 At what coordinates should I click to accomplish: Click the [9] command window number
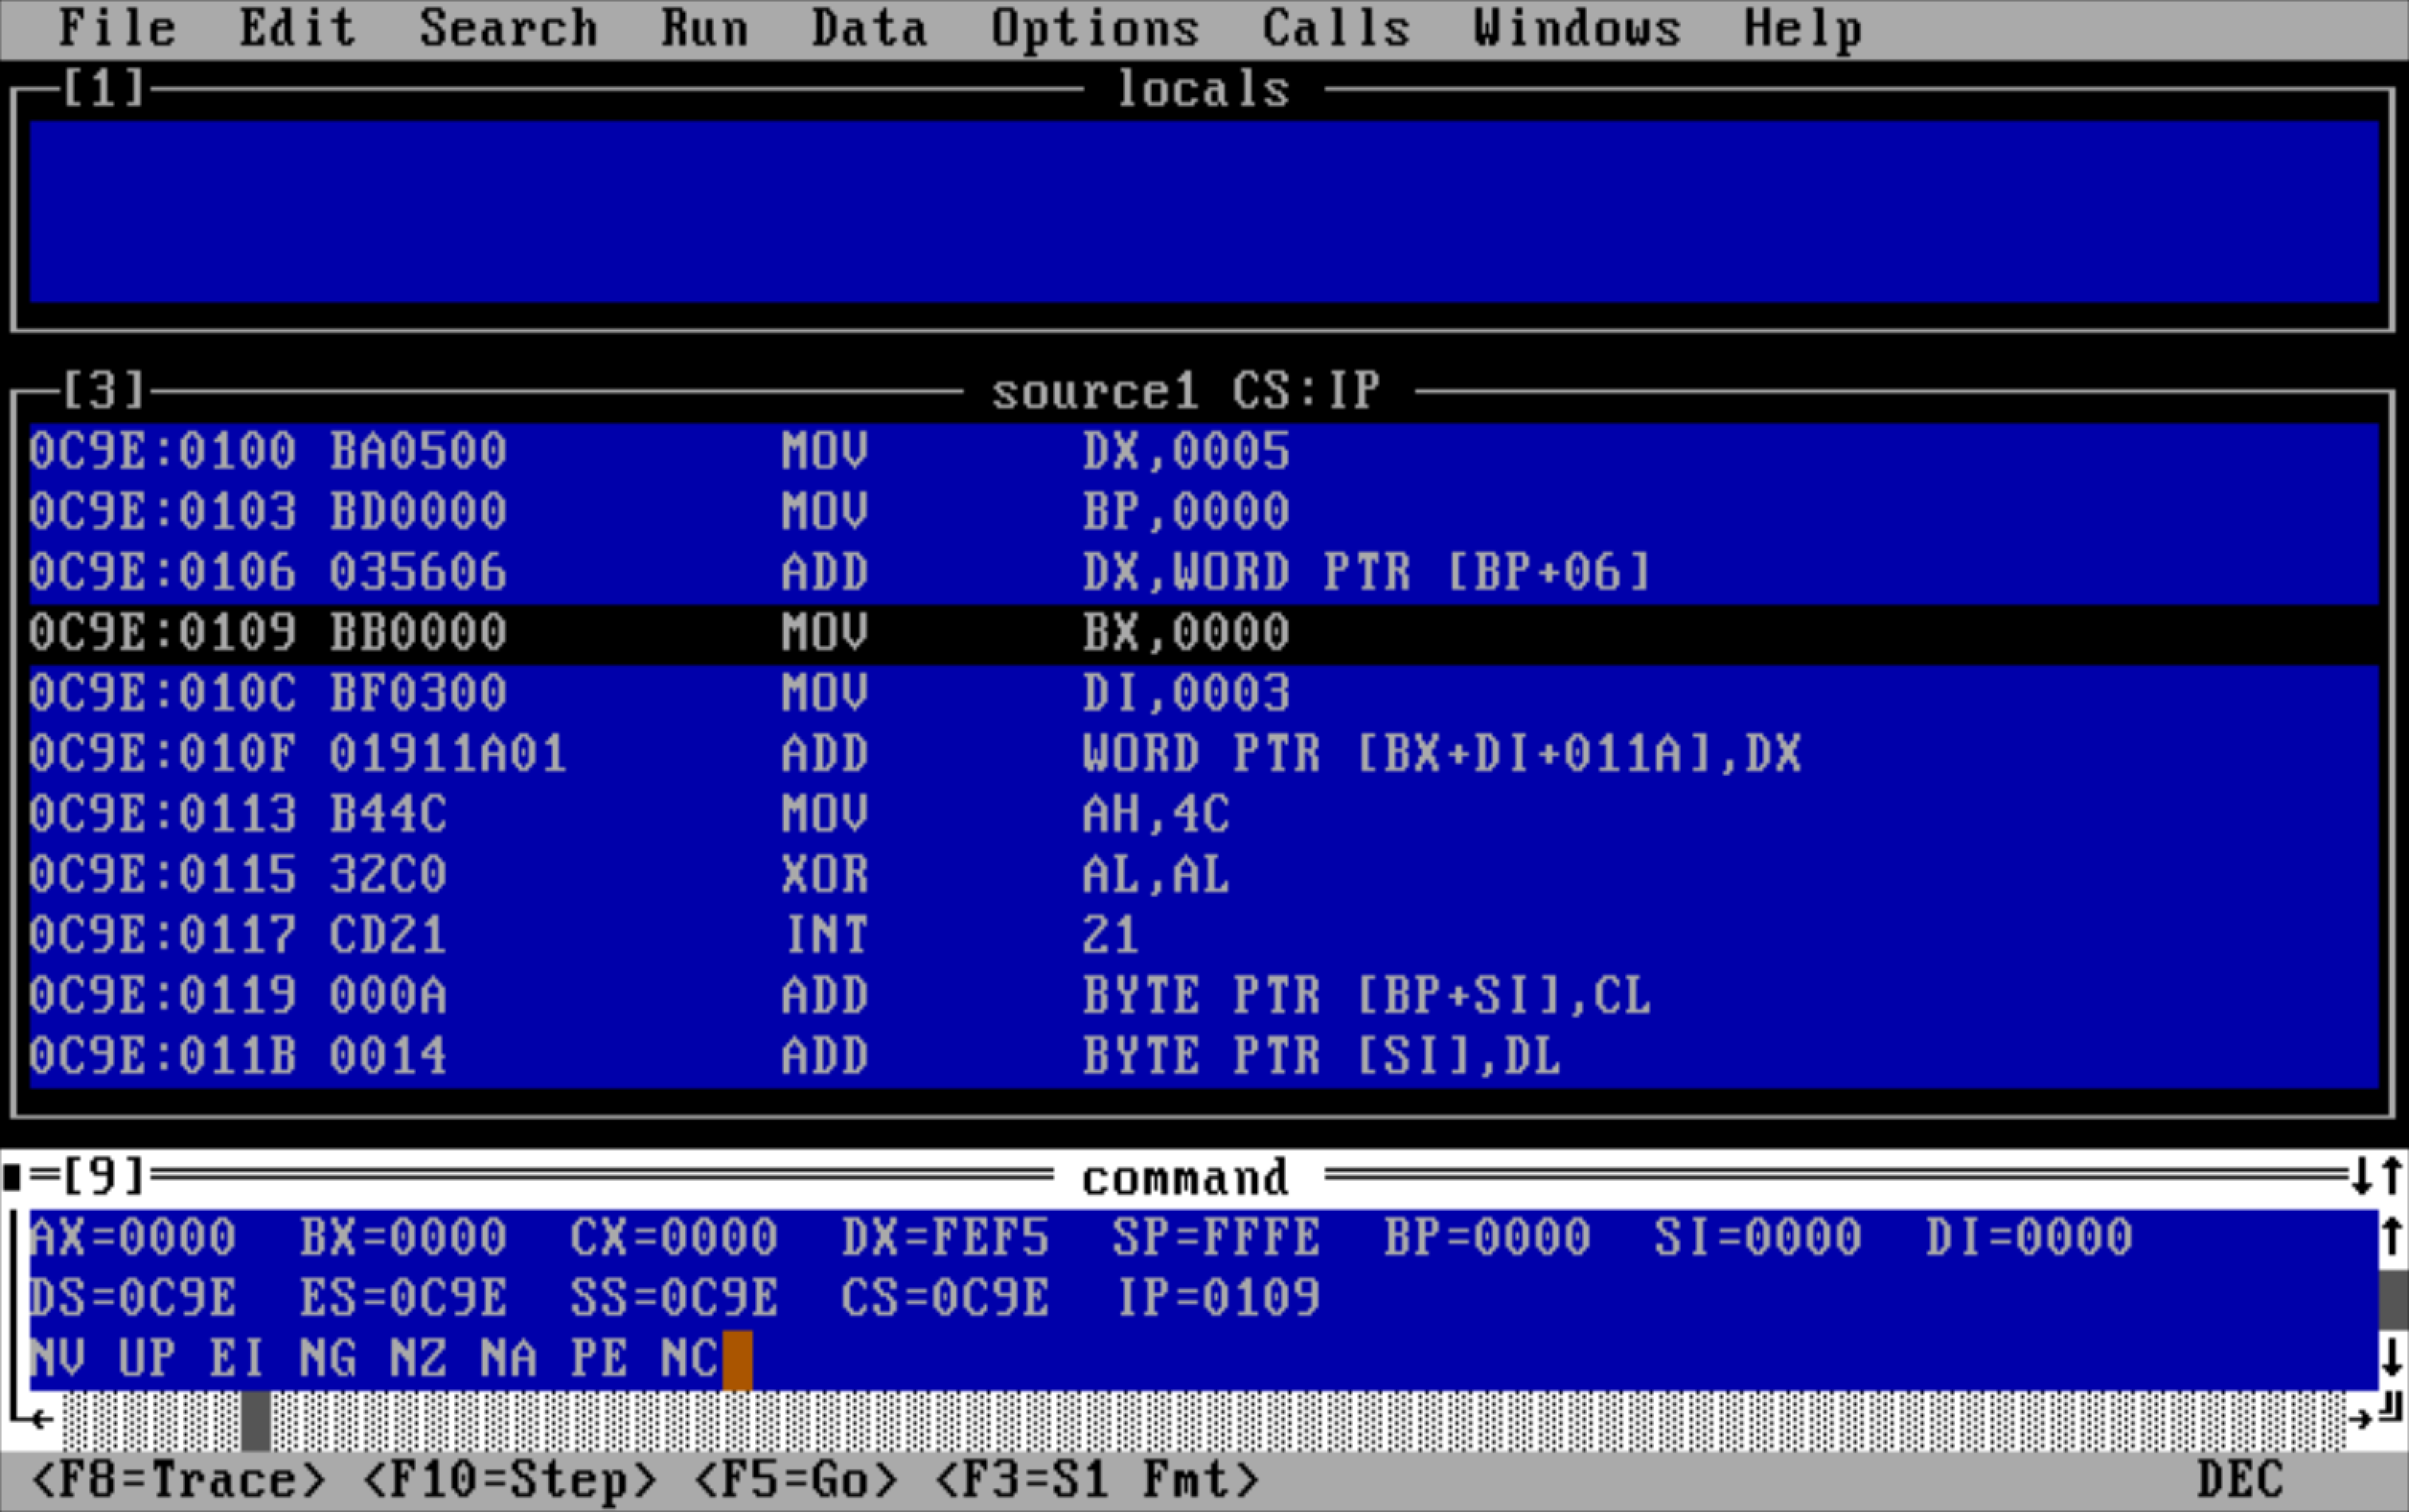(x=104, y=1176)
